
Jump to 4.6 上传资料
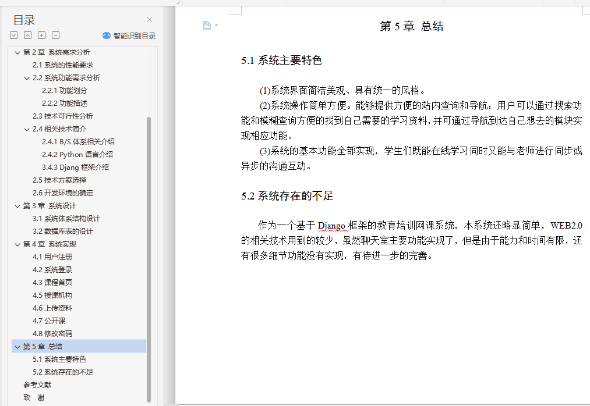pyautogui.click(x=52, y=308)
